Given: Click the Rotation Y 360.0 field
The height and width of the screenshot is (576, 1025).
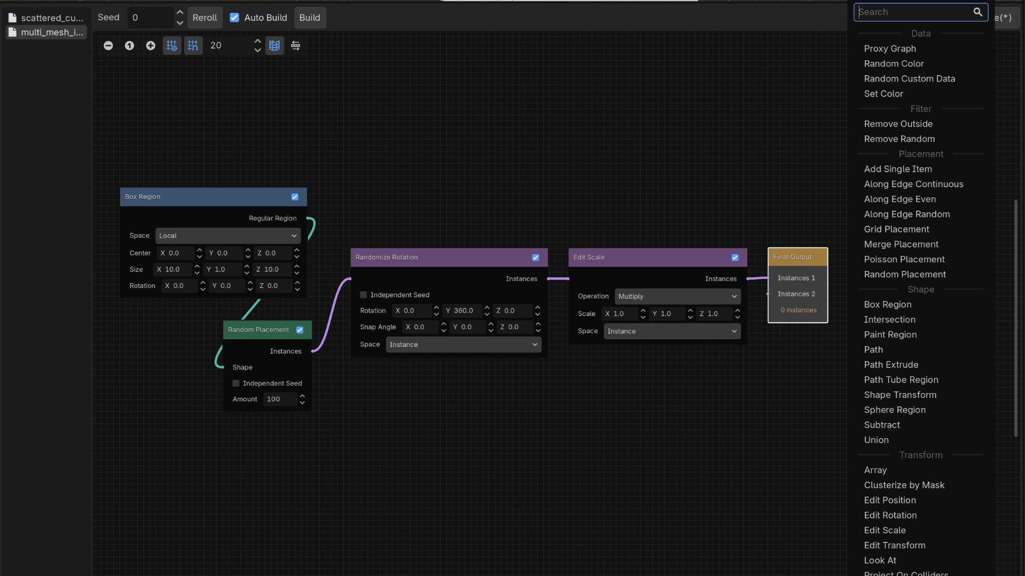Looking at the screenshot, I should (463, 310).
